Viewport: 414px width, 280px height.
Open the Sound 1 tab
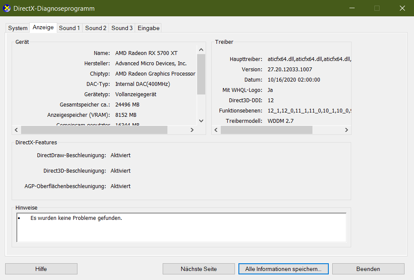69,28
